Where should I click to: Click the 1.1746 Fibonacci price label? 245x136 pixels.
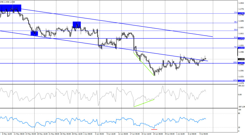click(241, 13)
